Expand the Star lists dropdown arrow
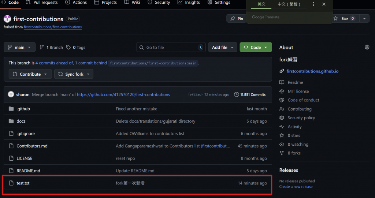The height and width of the screenshot is (198, 375). [x=364, y=19]
